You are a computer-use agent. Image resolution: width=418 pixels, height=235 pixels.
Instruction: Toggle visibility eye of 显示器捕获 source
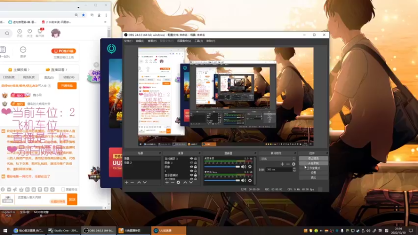[x=191, y=175]
